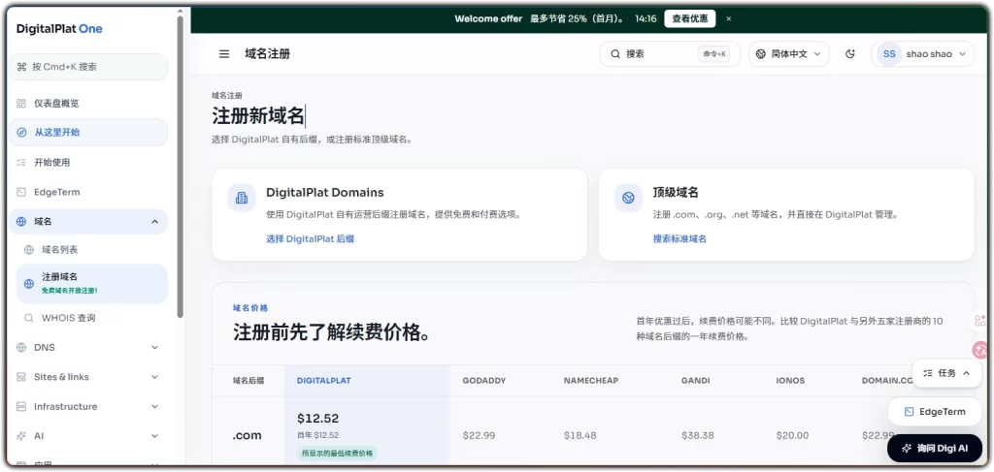Screen dimensions: 994x472
Task: Click the dashboard overview grid icon
Action: [x=21, y=103]
